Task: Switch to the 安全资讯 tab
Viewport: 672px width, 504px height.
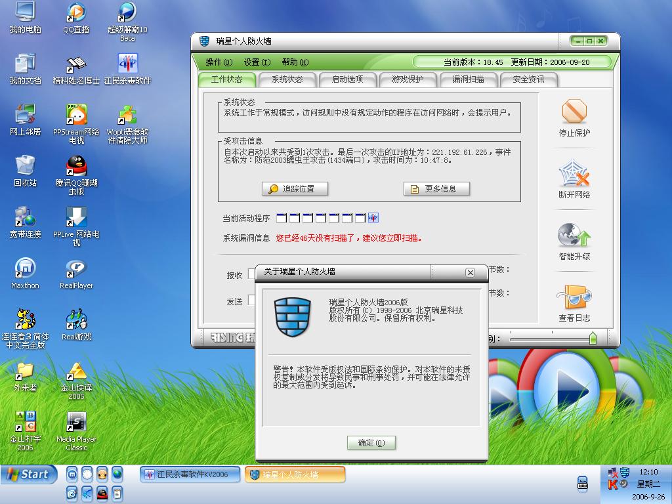Action: pos(528,79)
